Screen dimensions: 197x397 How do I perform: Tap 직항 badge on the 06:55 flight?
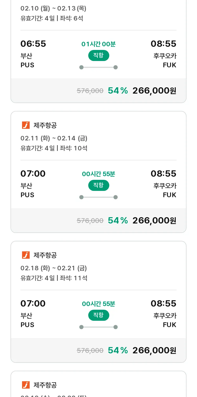[98, 55]
